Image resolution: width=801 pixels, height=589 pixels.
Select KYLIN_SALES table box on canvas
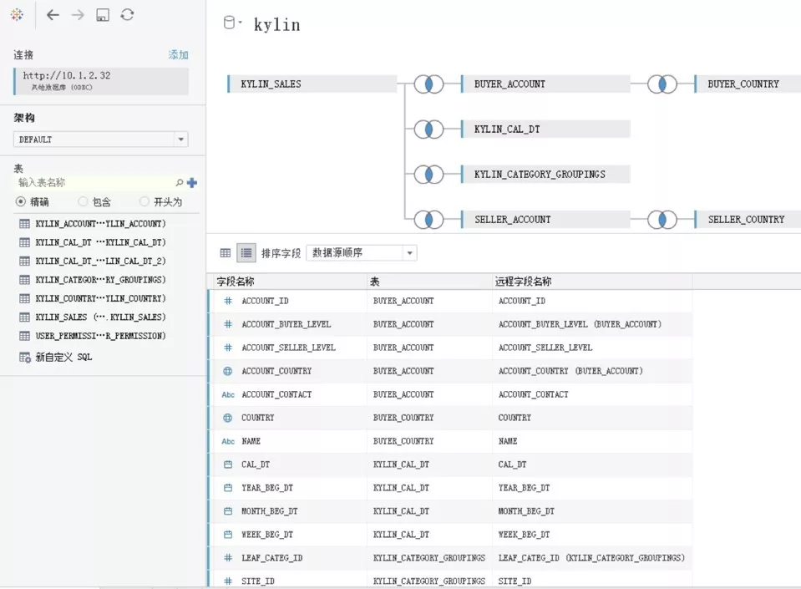click(312, 84)
